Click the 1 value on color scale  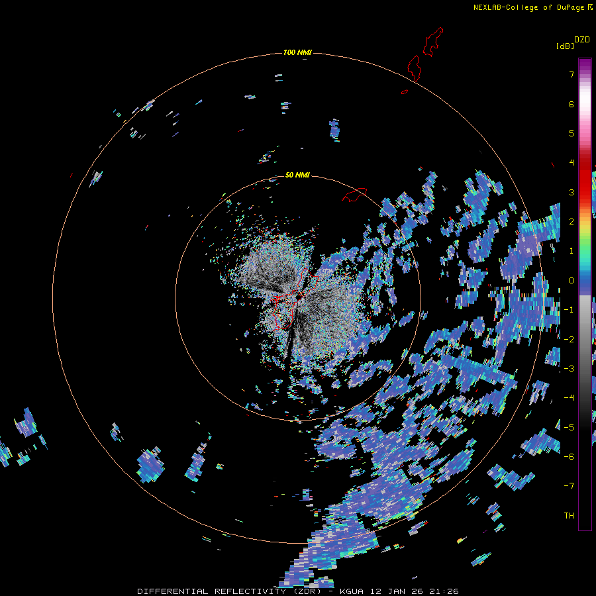[571, 251]
